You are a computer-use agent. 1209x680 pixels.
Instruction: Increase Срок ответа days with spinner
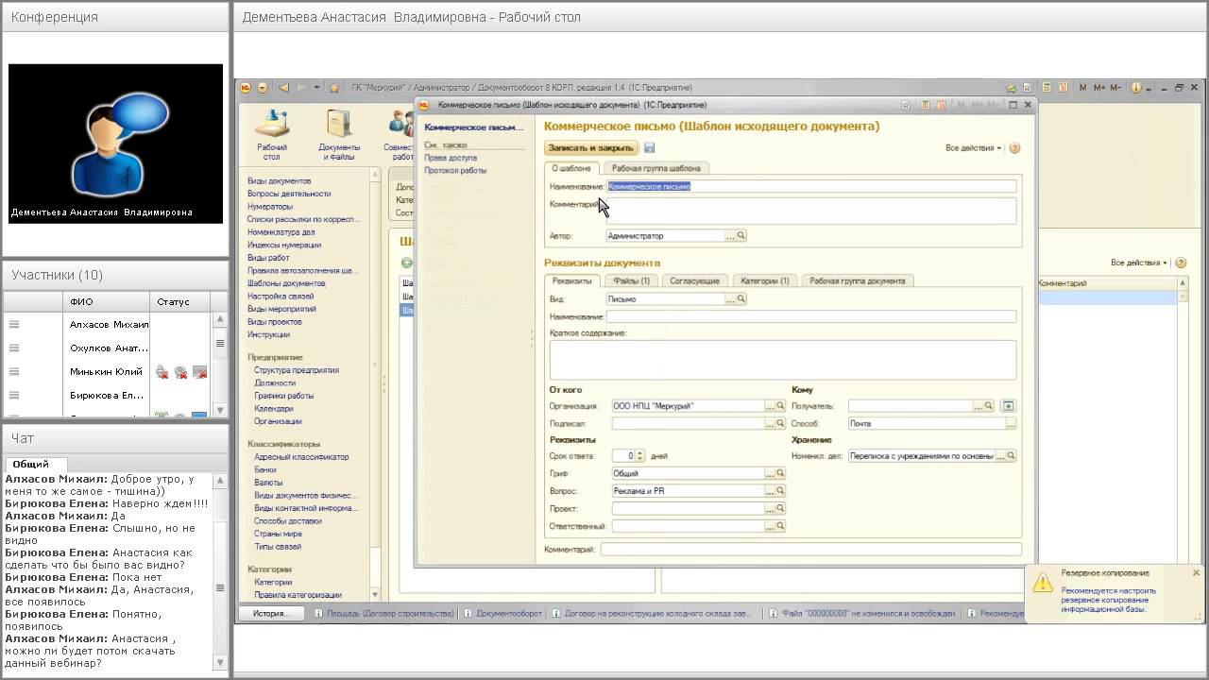[639, 453]
